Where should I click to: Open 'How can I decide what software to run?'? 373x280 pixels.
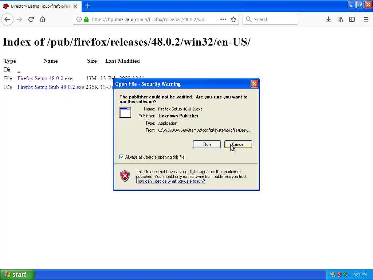(x=170, y=181)
